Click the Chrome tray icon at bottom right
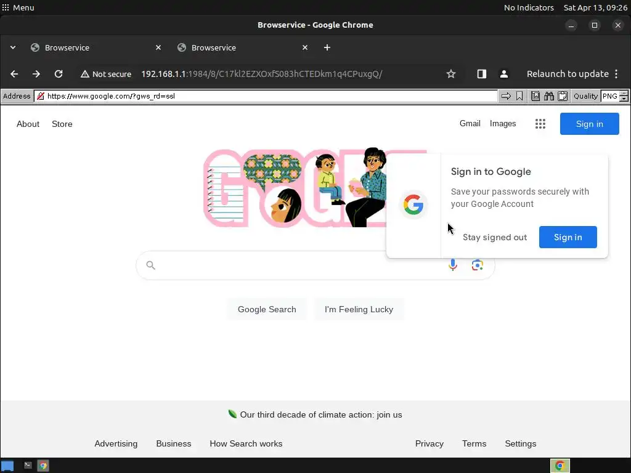 (x=560, y=466)
